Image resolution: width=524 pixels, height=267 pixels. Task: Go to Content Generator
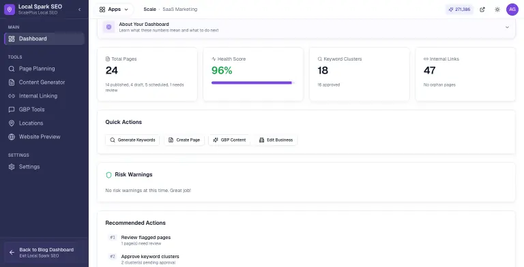44,82
